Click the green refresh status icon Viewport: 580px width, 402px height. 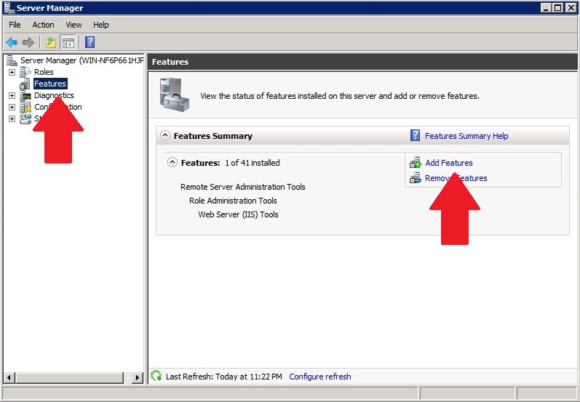pyautogui.click(x=156, y=376)
